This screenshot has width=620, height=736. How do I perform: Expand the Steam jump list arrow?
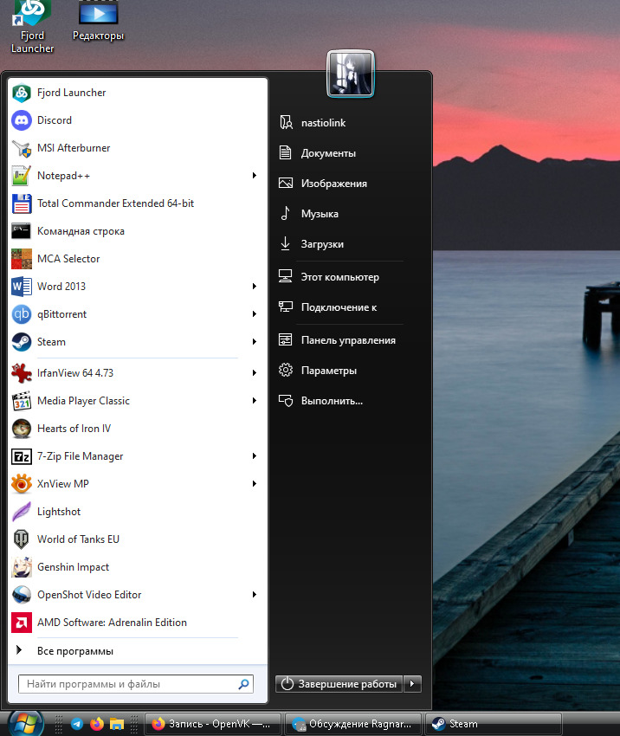[x=254, y=342]
